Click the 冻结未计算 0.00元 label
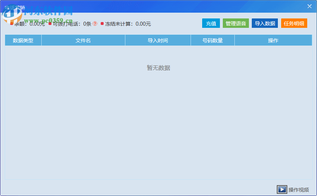 (128, 24)
